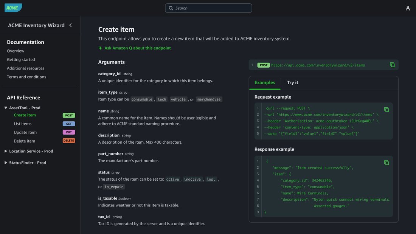Click the category_id argument name
Image resolution: width=416 pixels, height=234 pixels.
coord(109,74)
